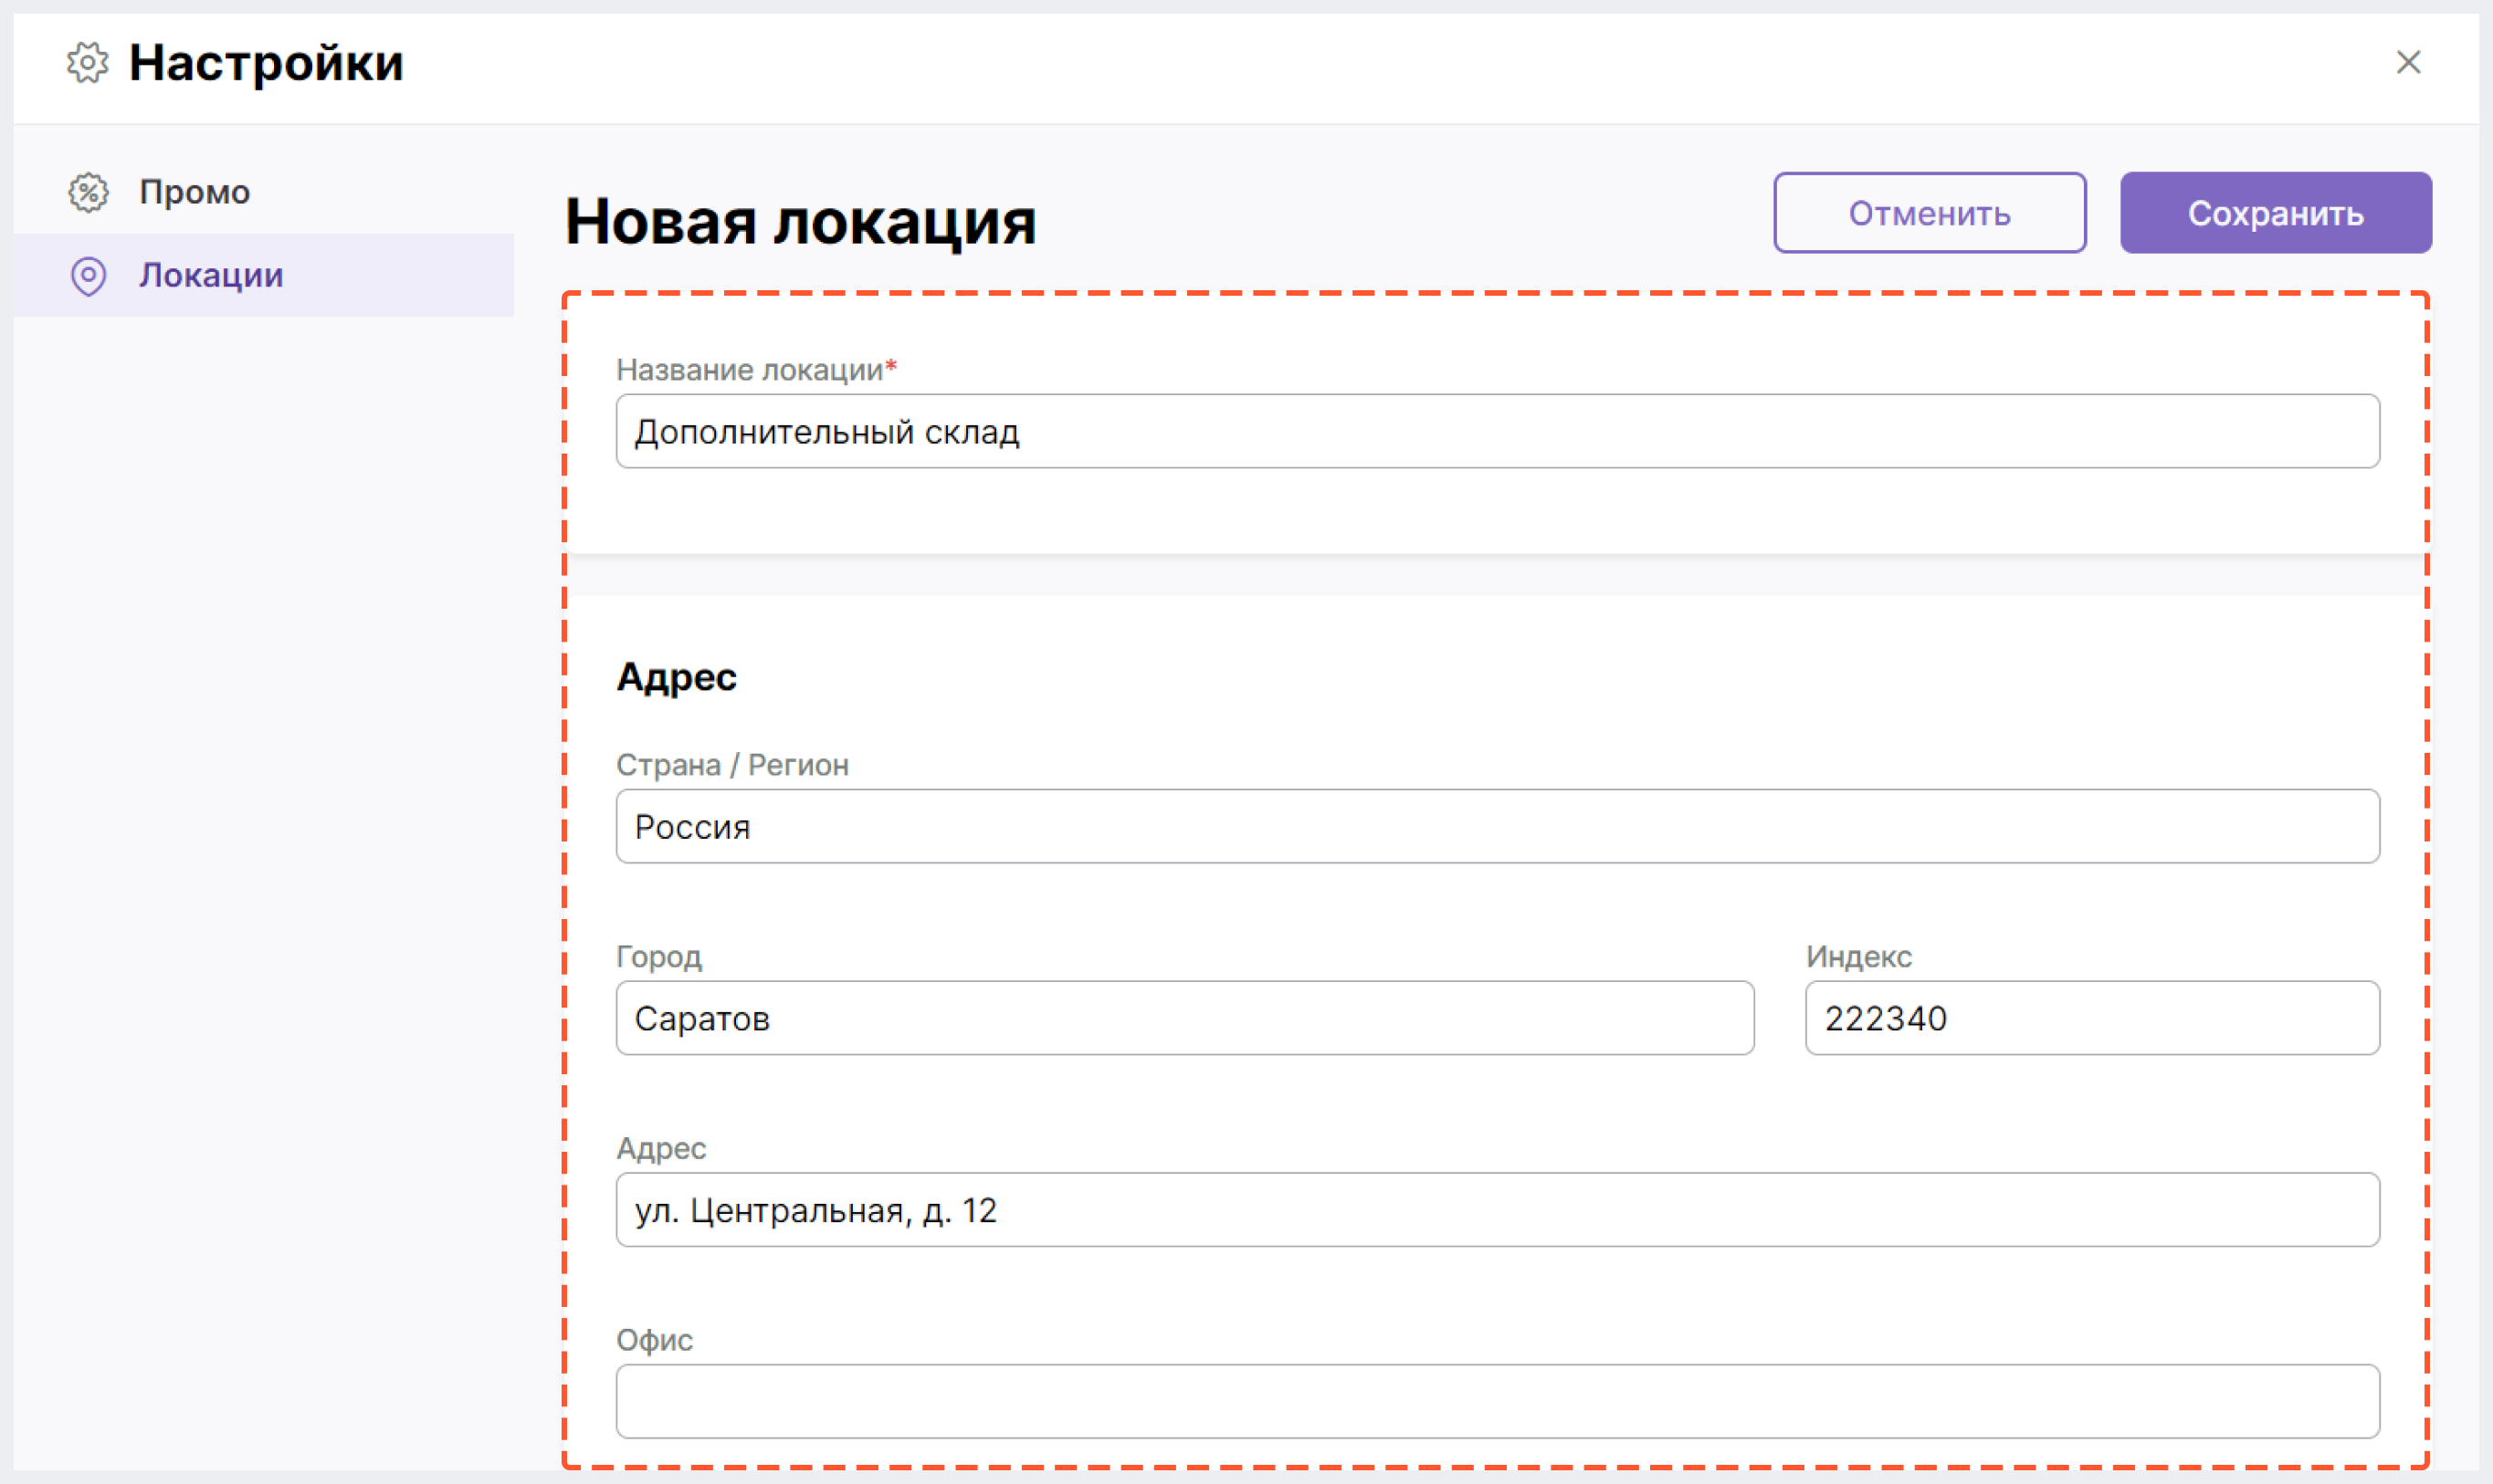Focus the Название локации input field

point(1498,431)
